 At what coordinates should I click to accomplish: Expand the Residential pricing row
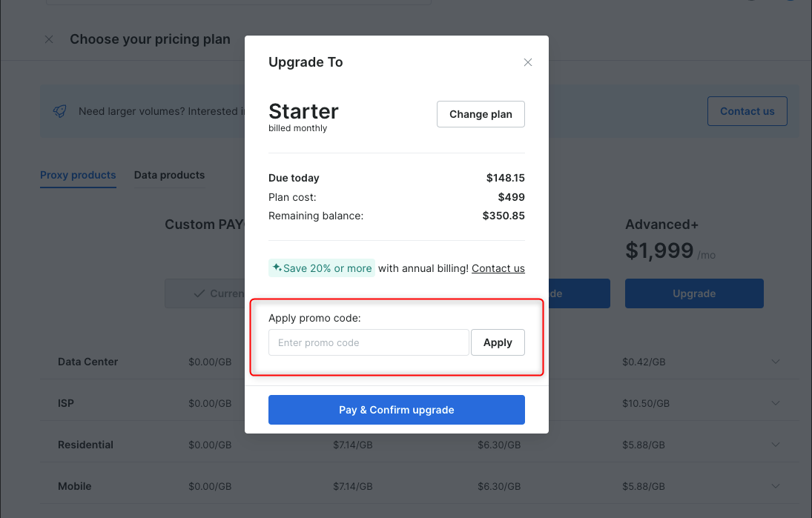click(x=776, y=445)
